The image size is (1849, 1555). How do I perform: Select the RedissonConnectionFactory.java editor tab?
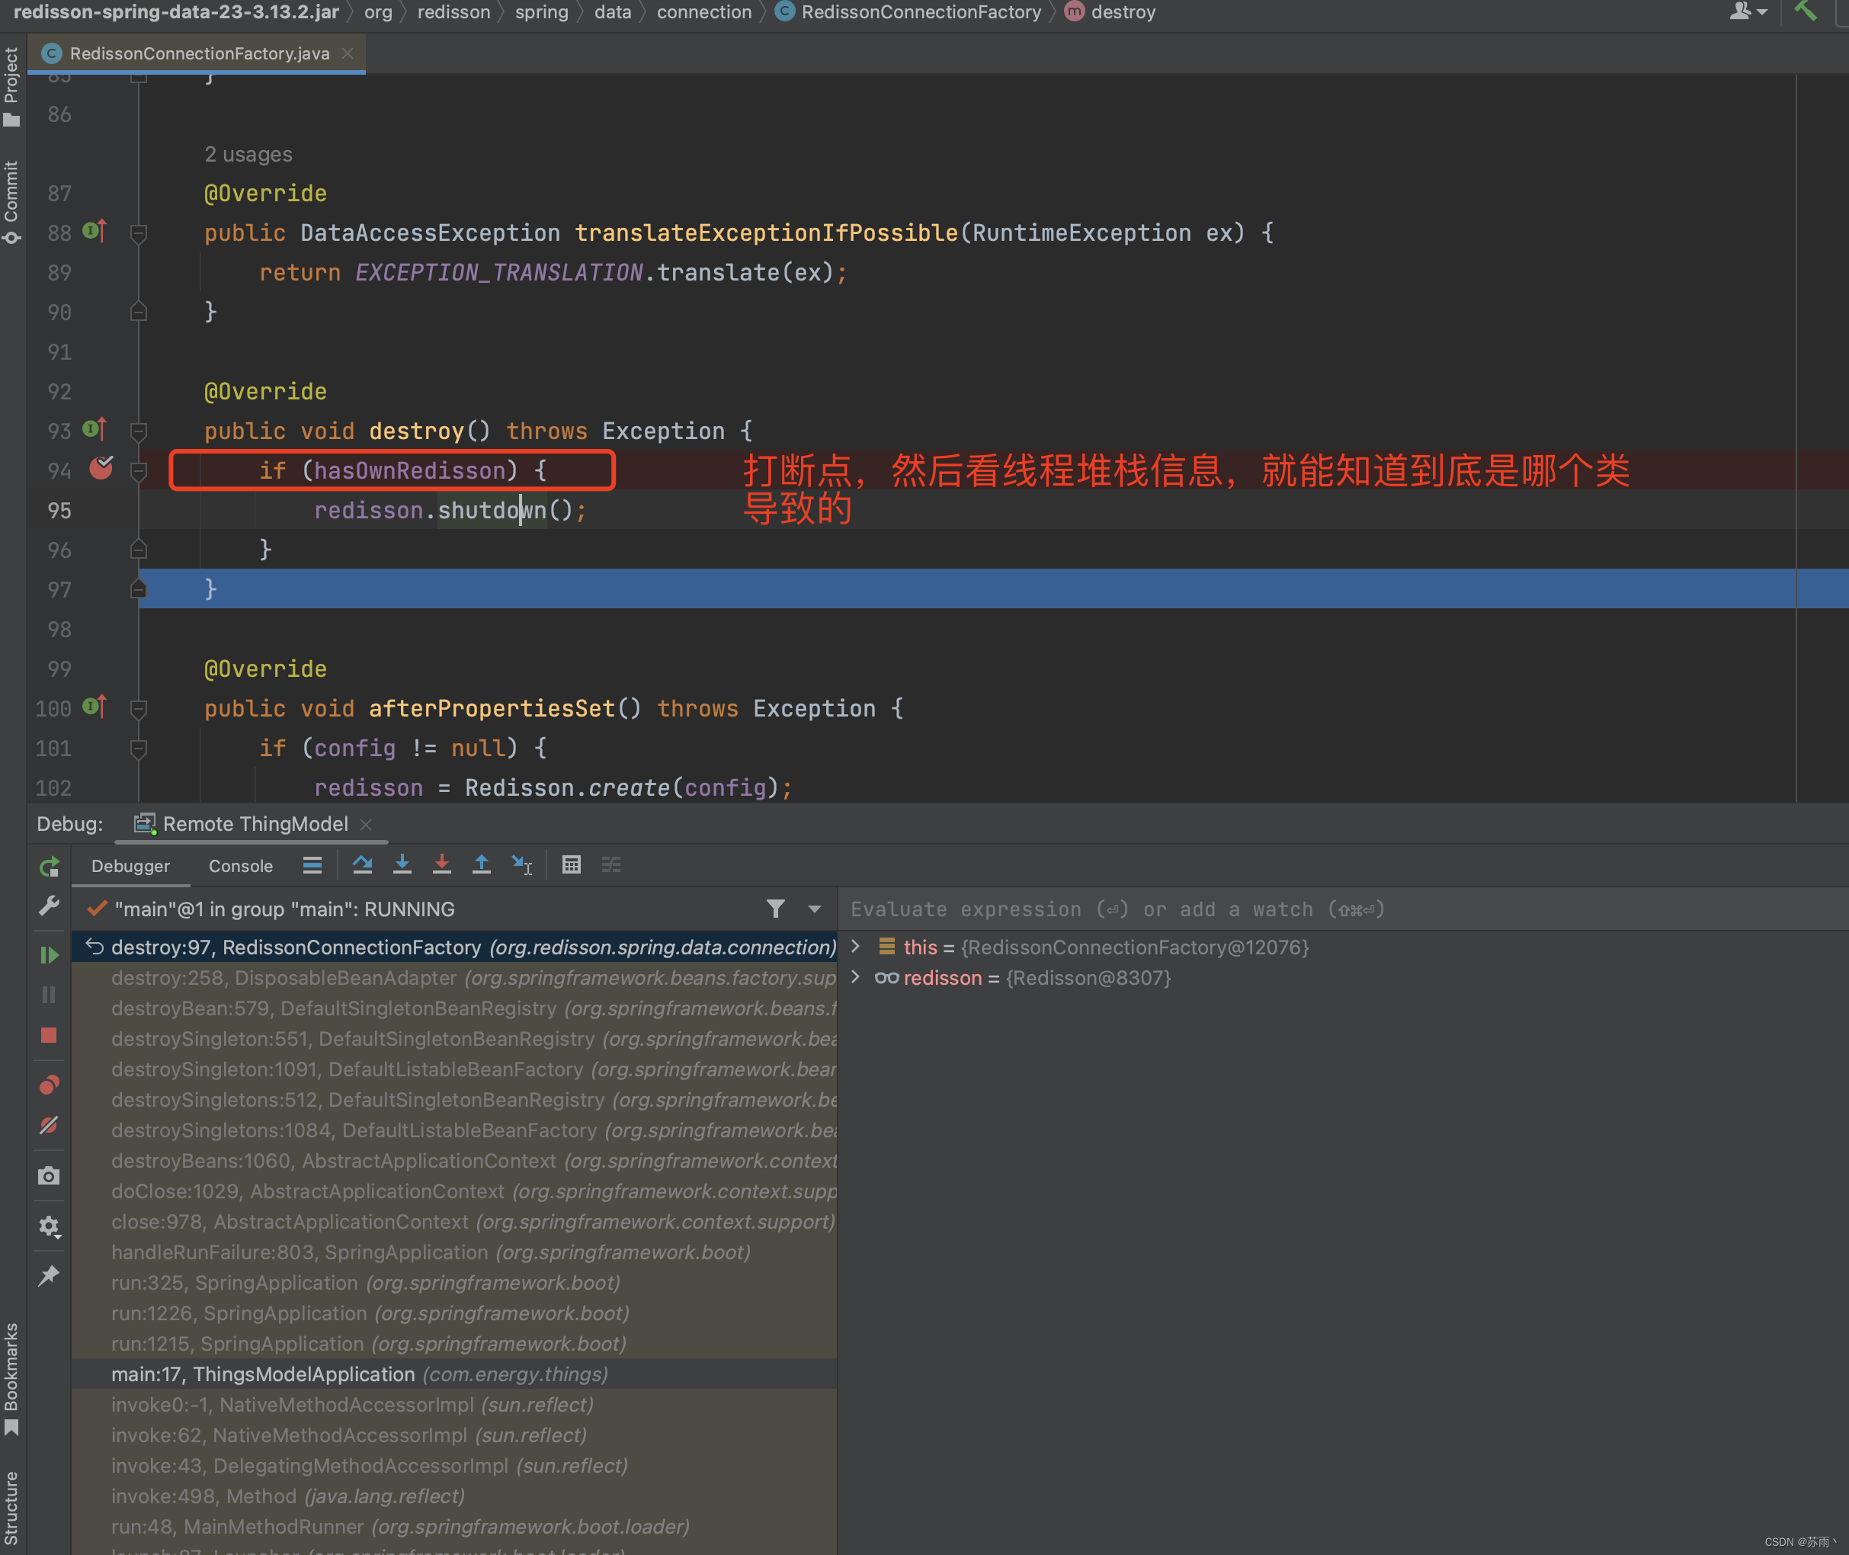(199, 53)
